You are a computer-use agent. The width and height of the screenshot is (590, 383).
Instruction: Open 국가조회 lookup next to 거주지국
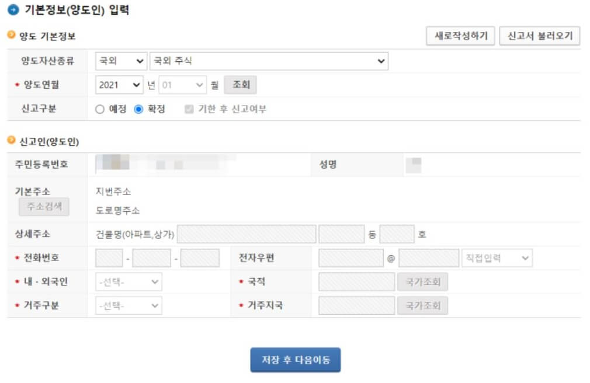(x=422, y=305)
